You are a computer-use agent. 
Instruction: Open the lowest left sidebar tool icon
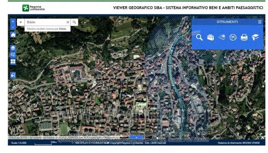13,75
